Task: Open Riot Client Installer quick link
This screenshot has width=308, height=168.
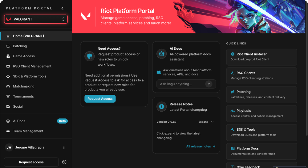Action: [261, 57]
